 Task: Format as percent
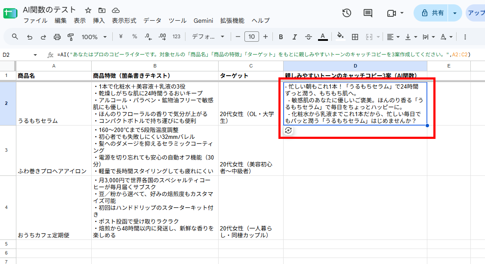pyautogui.click(x=135, y=37)
